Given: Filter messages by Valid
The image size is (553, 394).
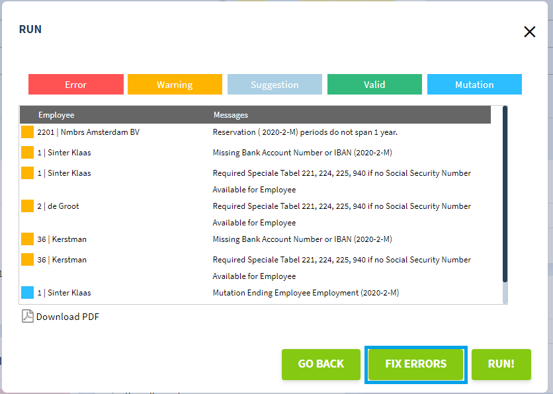Looking at the screenshot, I should (374, 84).
